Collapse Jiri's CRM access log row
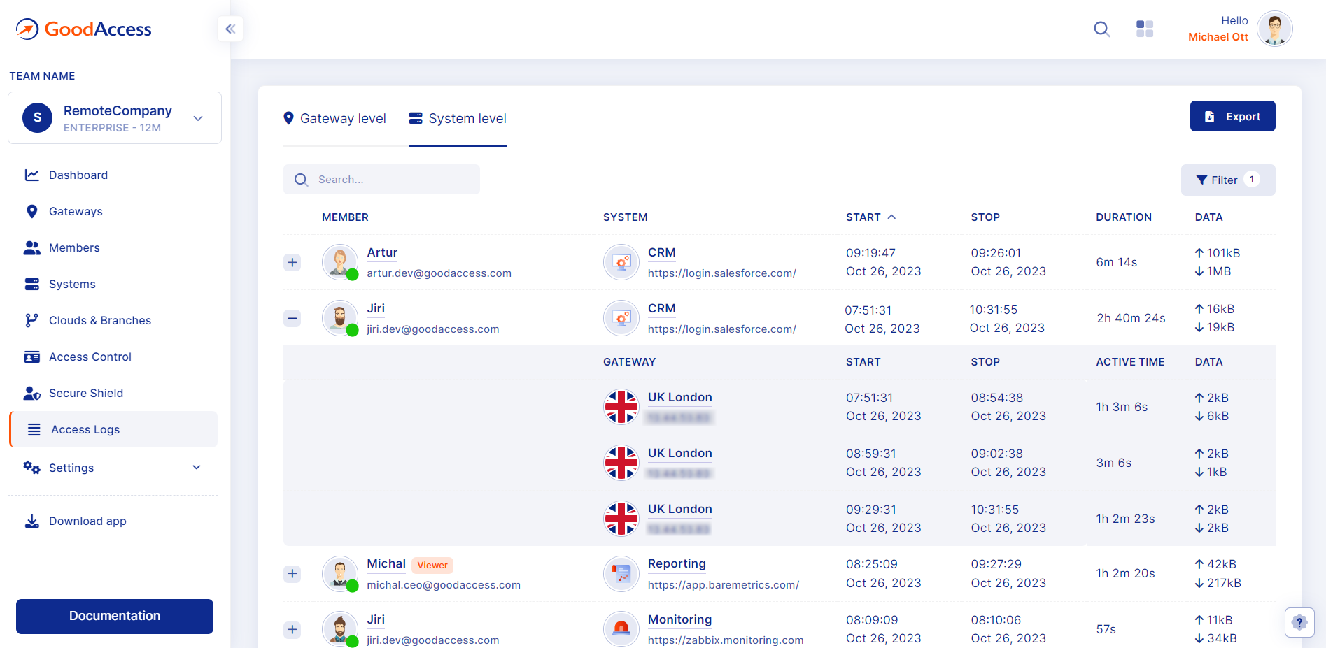The image size is (1326, 648). (292, 318)
